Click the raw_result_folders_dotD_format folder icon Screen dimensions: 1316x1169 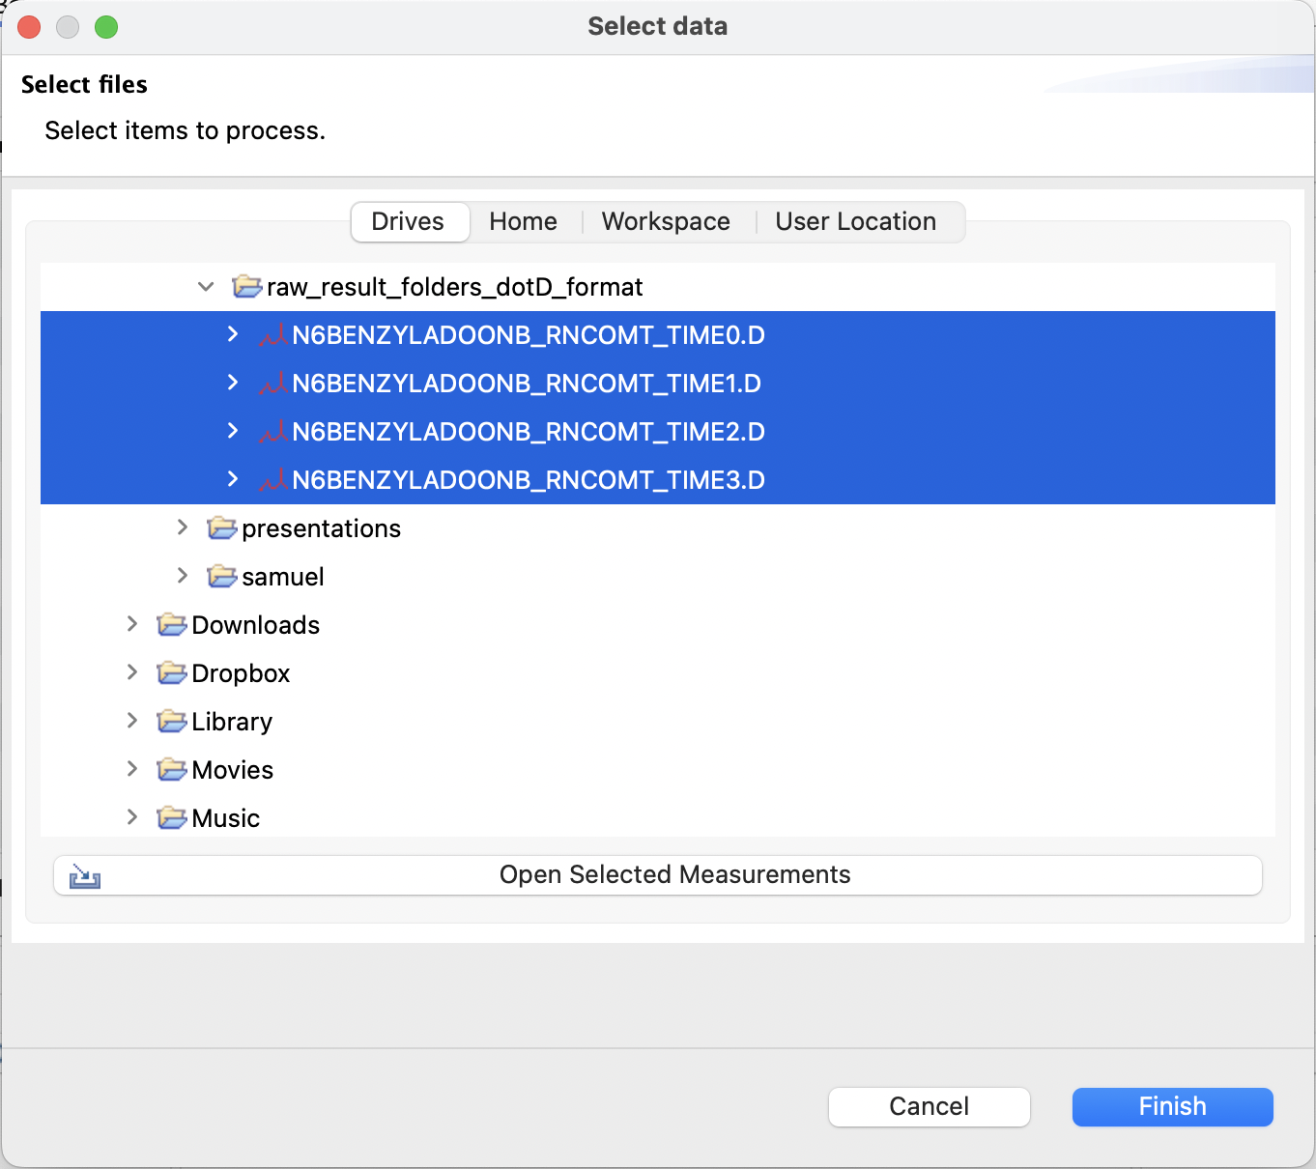(x=247, y=287)
